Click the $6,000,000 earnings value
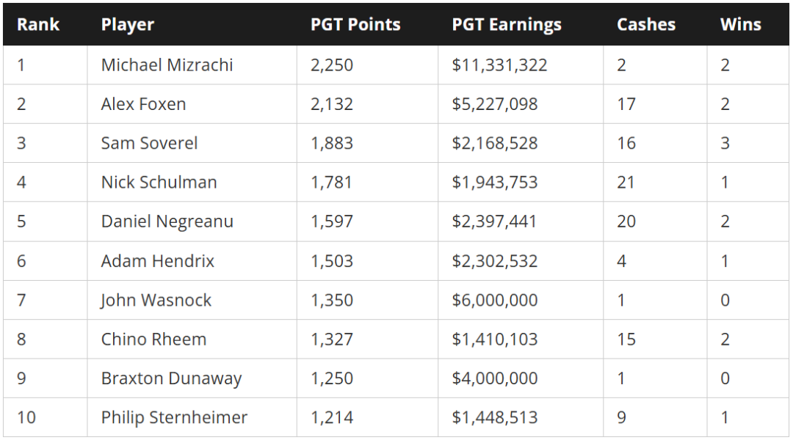 pos(495,300)
